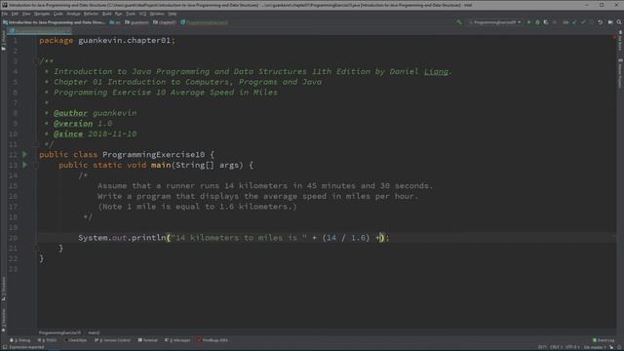This screenshot has width=624, height=351.
Task: Select the open editor file tab
Action: [x=40, y=30]
